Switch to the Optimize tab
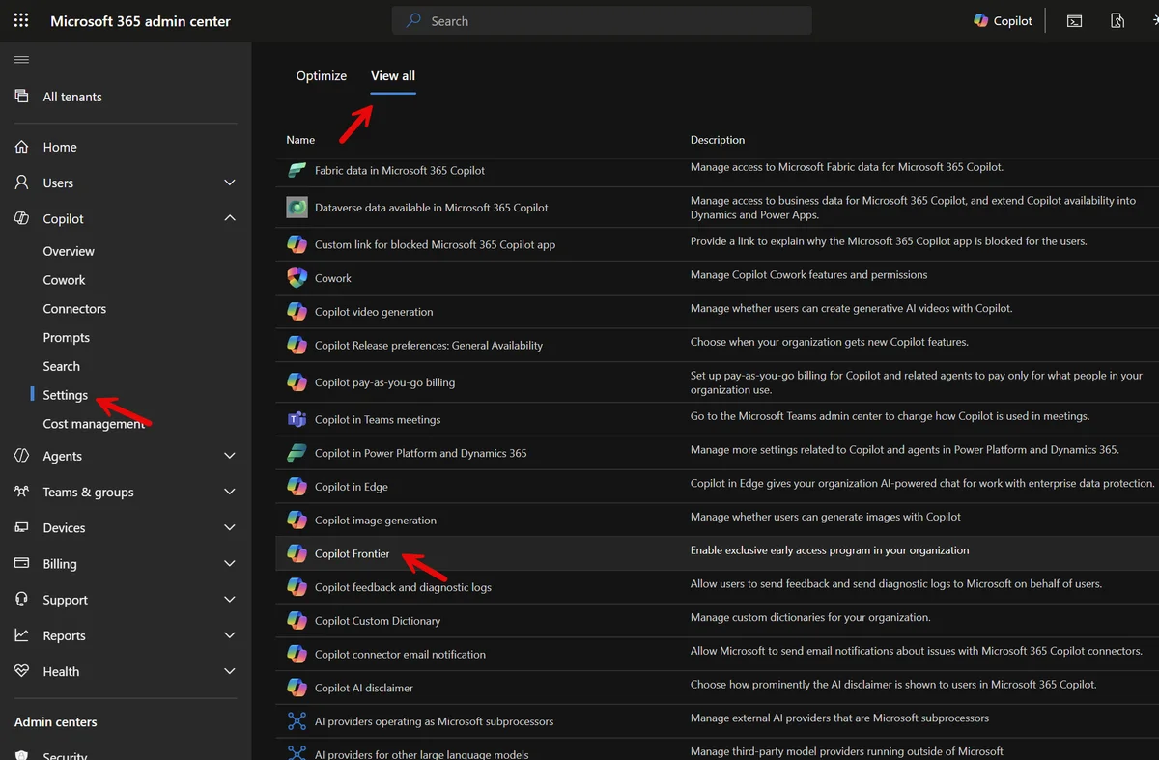 [322, 75]
